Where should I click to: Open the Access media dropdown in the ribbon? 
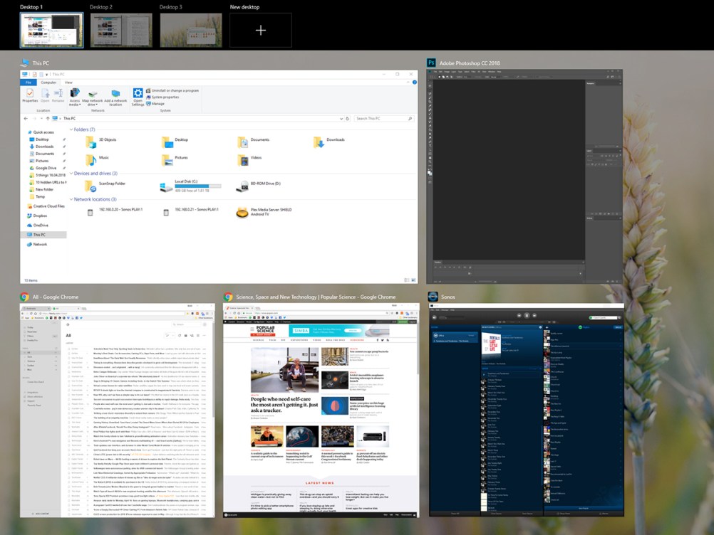click(x=75, y=97)
